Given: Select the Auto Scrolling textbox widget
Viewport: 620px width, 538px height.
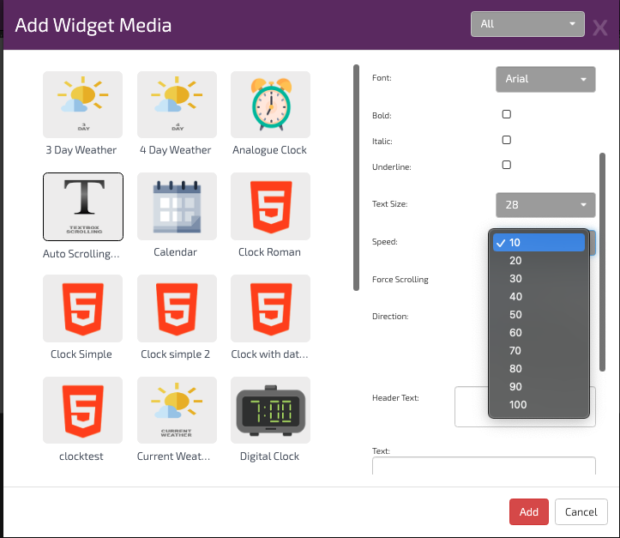Looking at the screenshot, I should coord(82,207).
